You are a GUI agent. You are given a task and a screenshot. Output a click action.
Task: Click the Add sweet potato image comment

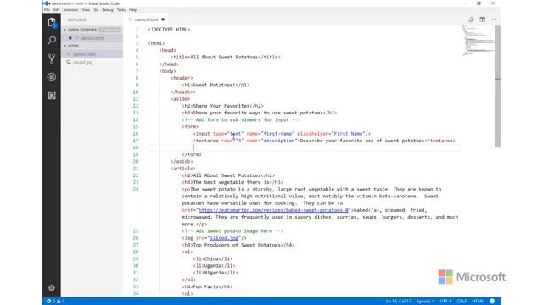[x=232, y=231]
